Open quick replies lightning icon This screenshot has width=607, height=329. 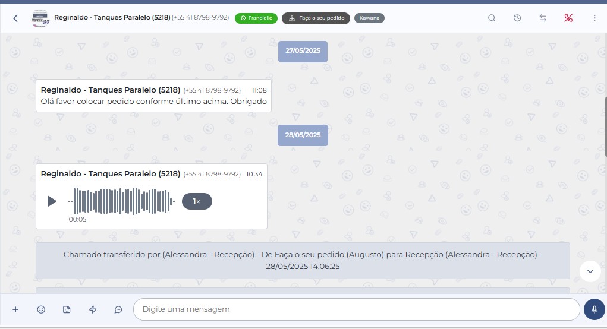pos(93,309)
